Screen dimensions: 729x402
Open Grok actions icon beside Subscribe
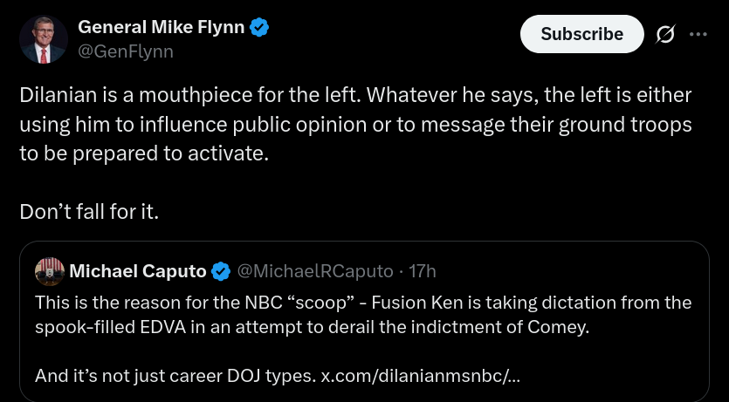tap(664, 34)
